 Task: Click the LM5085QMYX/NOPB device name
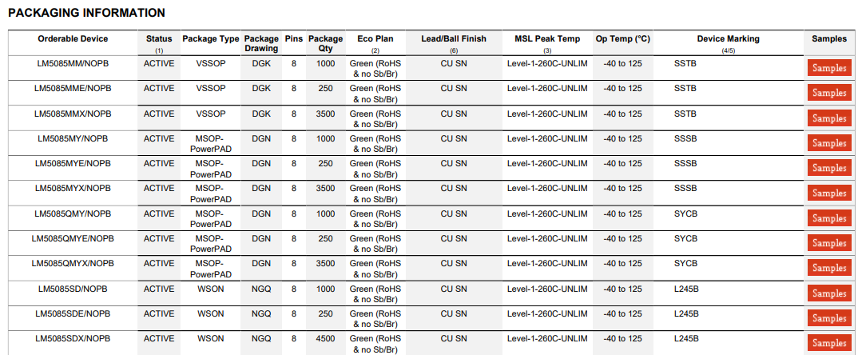pyautogui.click(x=73, y=264)
